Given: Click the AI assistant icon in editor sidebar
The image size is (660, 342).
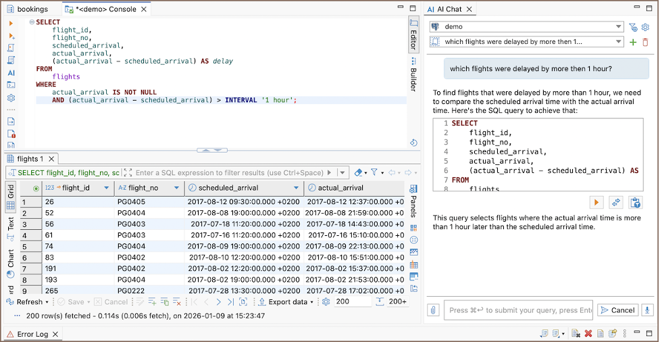Looking at the screenshot, I should click(11, 73).
